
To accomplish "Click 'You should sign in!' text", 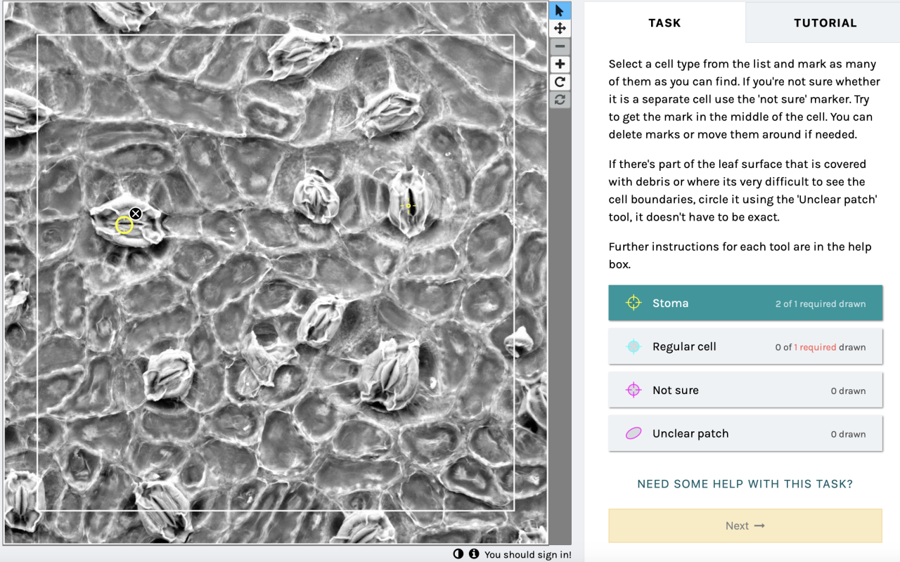I will pyautogui.click(x=528, y=554).
